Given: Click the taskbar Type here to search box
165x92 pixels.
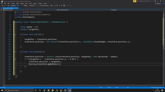Looking at the screenshot, I should (x=19, y=90).
